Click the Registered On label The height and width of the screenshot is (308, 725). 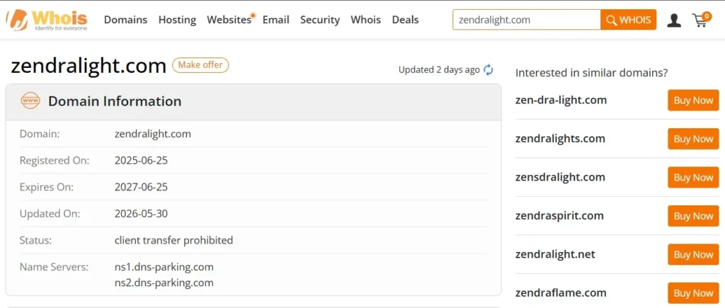[55, 161]
